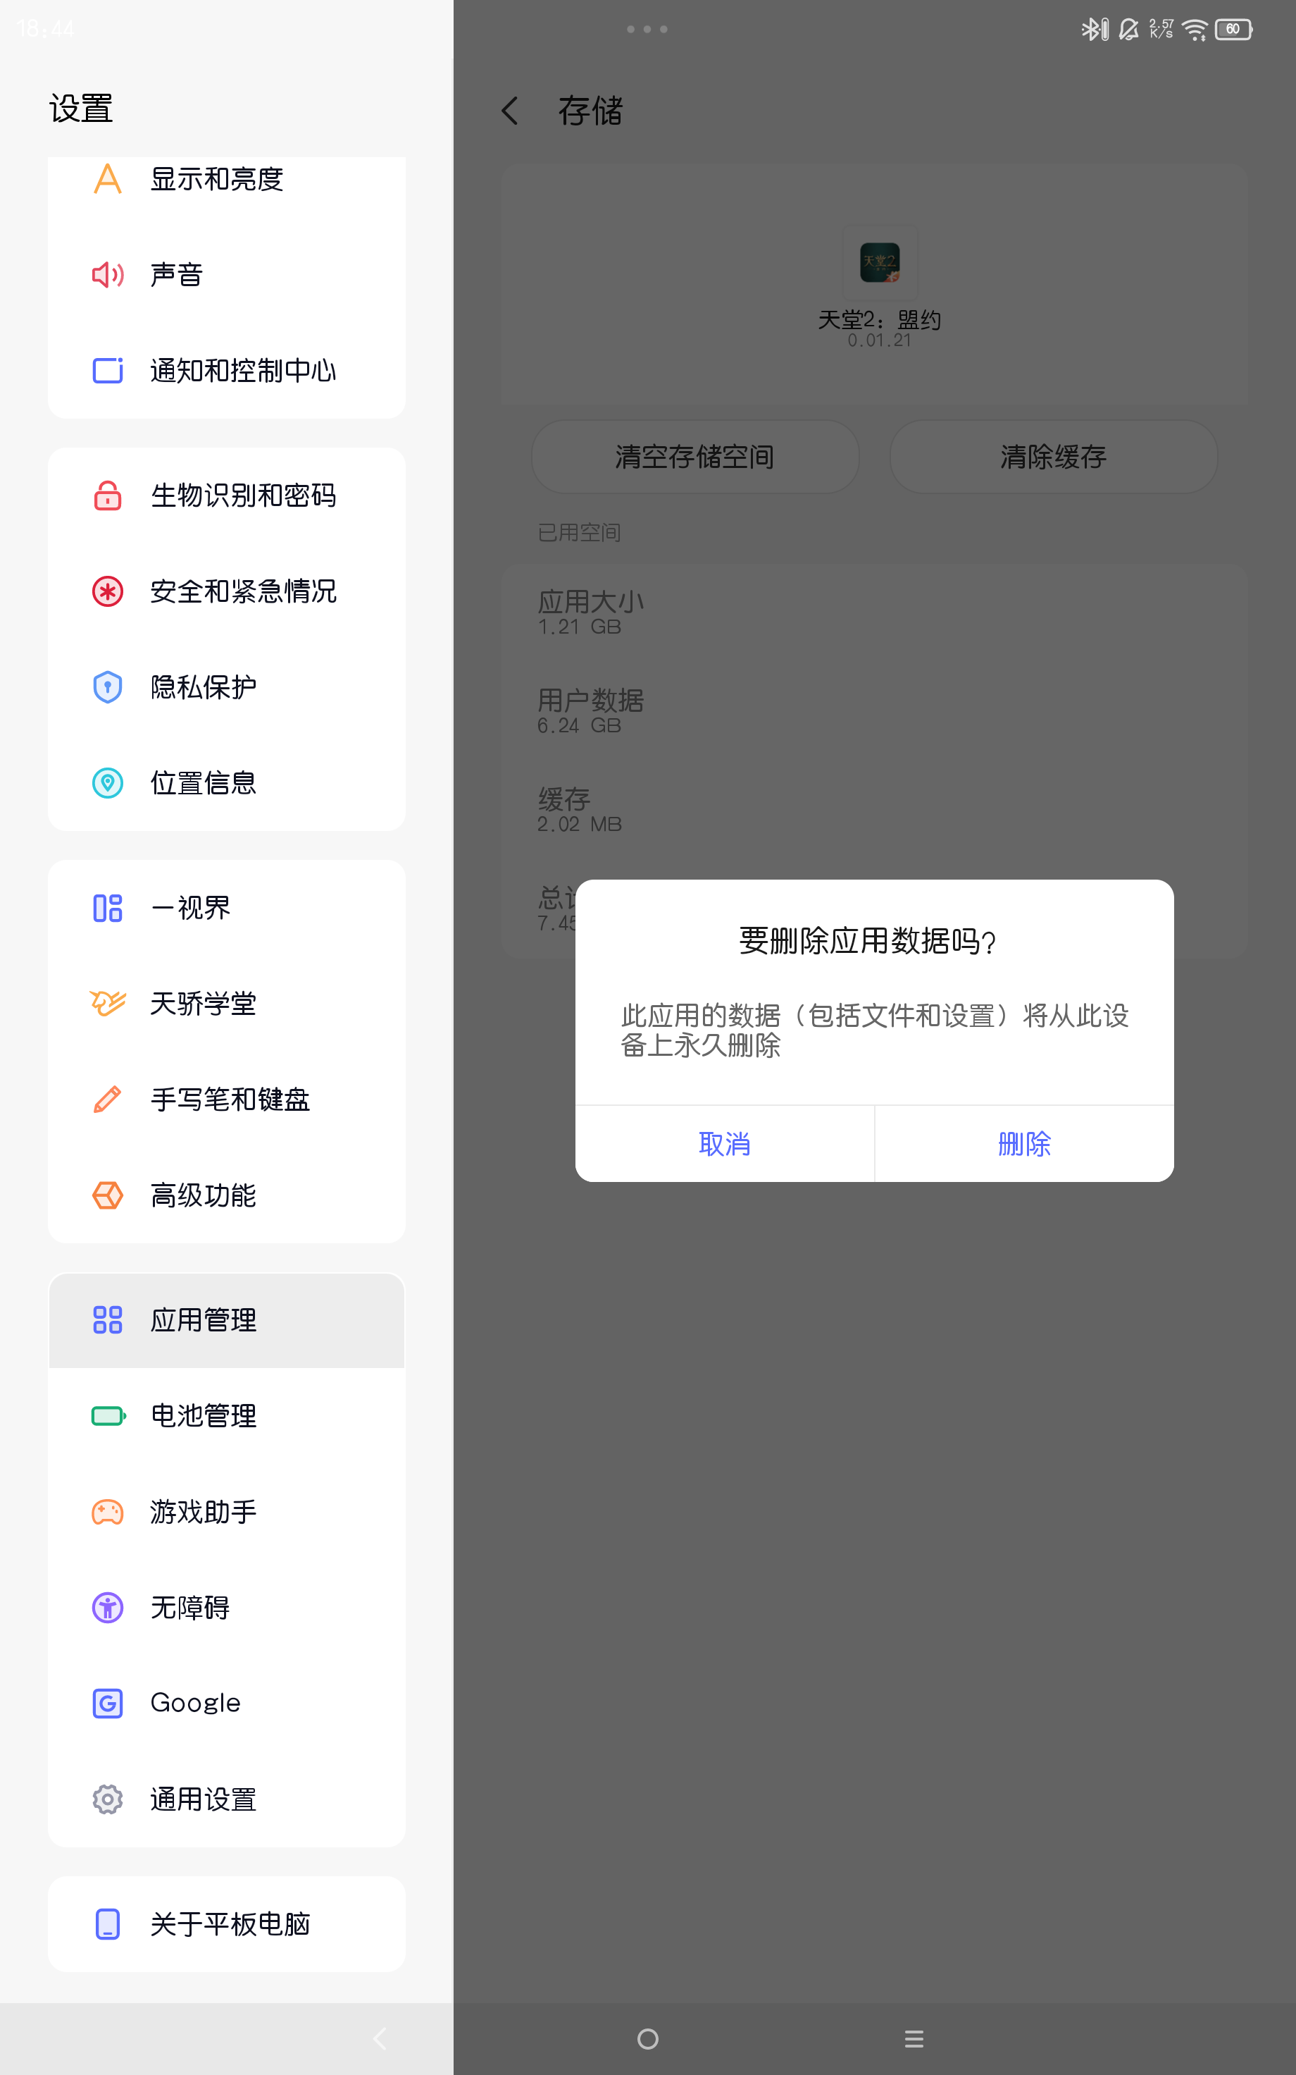The width and height of the screenshot is (1296, 2075).
Task: Tap the 清除缓存 button
Action: pos(1054,456)
